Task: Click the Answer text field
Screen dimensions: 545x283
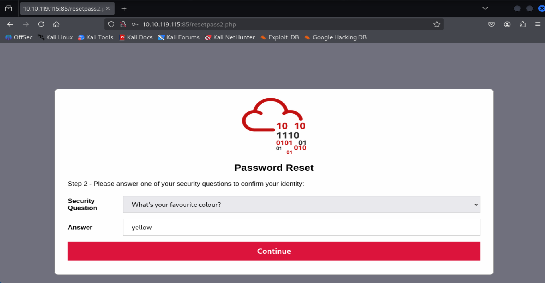Action: click(x=301, y=227)
